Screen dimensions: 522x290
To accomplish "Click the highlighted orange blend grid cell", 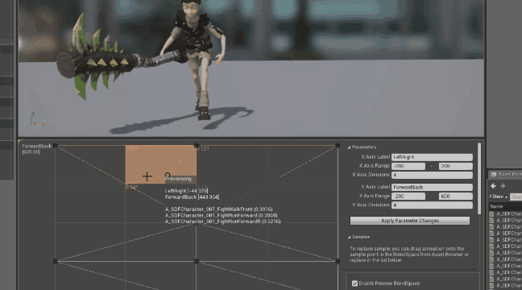I will [x=161, y=164].
